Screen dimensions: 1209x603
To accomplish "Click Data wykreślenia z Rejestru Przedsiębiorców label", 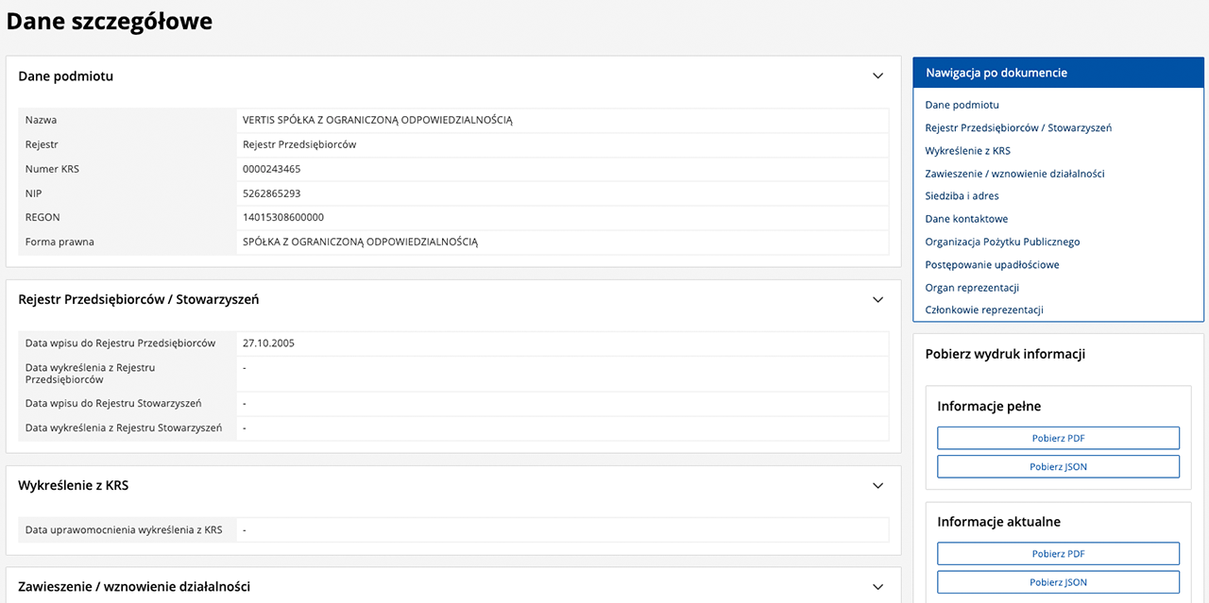I will (91, 374).
